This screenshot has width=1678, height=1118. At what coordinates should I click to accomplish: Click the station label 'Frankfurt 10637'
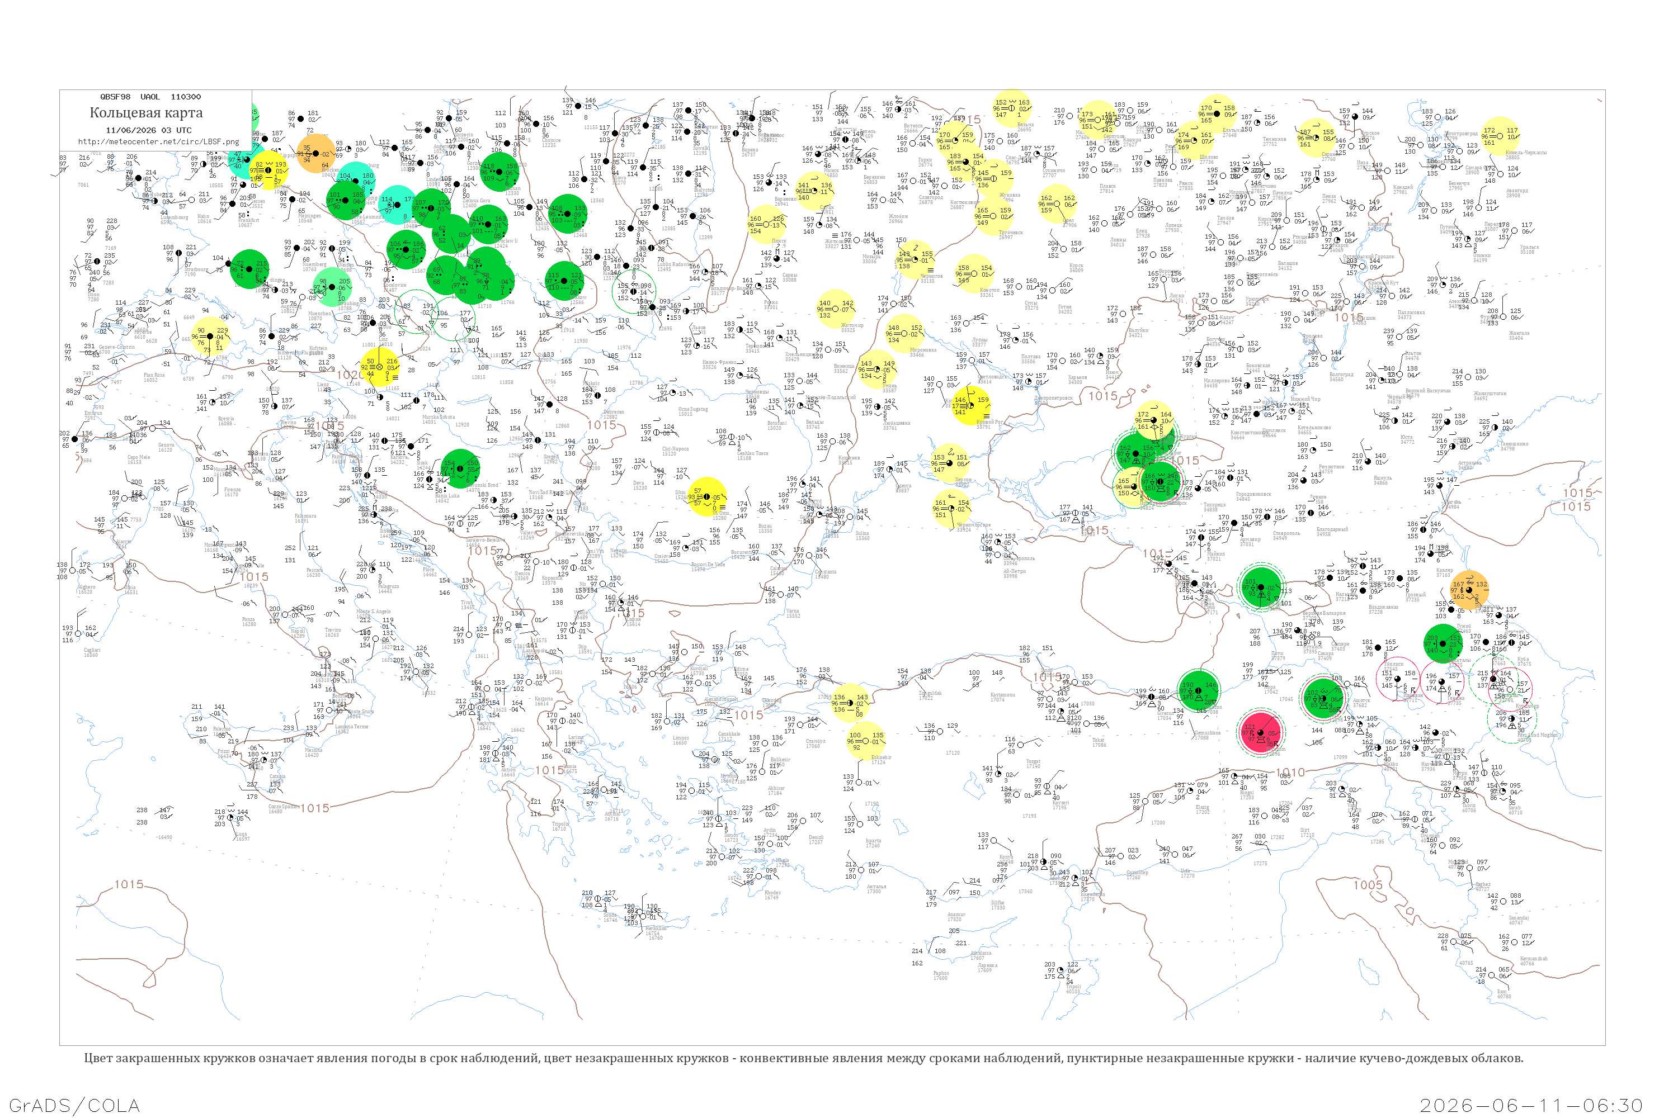pos(249,223)
